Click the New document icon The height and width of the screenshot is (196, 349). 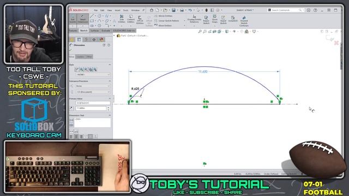point(158,10)
